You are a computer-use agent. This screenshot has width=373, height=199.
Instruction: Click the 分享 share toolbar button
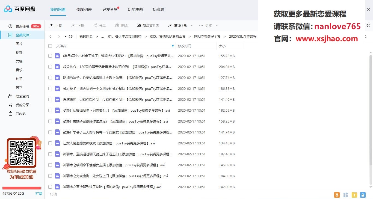tap(99, 25)
